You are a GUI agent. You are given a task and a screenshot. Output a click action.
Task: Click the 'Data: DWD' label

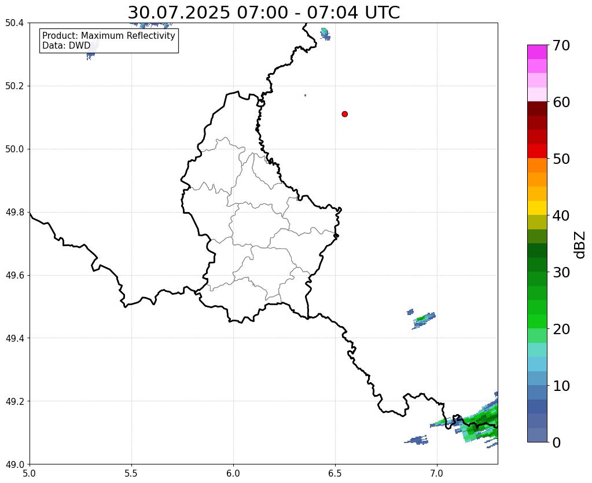tap(66, 46)
